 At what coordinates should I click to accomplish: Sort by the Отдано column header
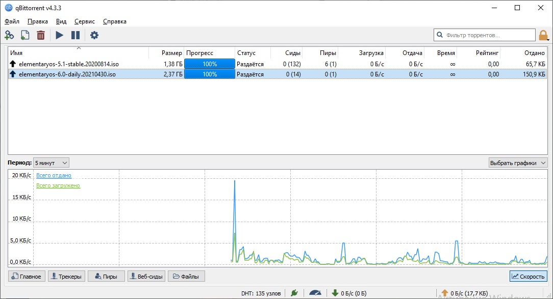pyautogui.click(x=524, y=53)
